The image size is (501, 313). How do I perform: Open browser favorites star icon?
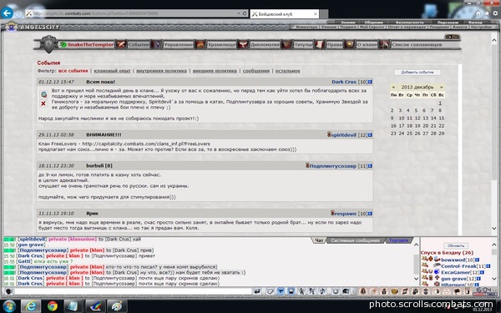coord(487,13)
